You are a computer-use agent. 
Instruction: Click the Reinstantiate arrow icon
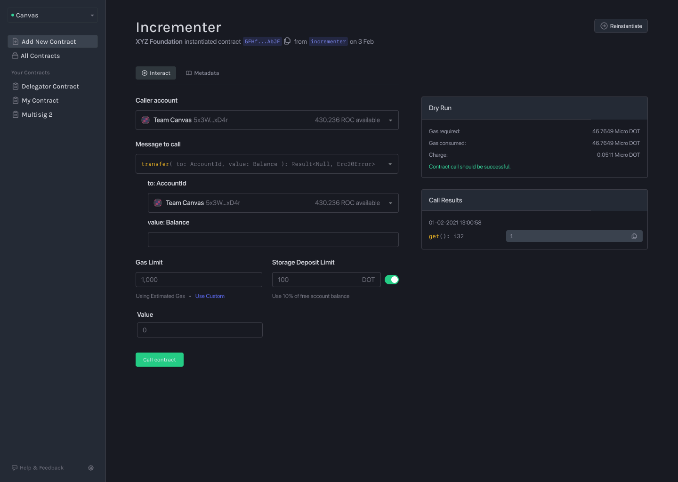tap(603, 26)
